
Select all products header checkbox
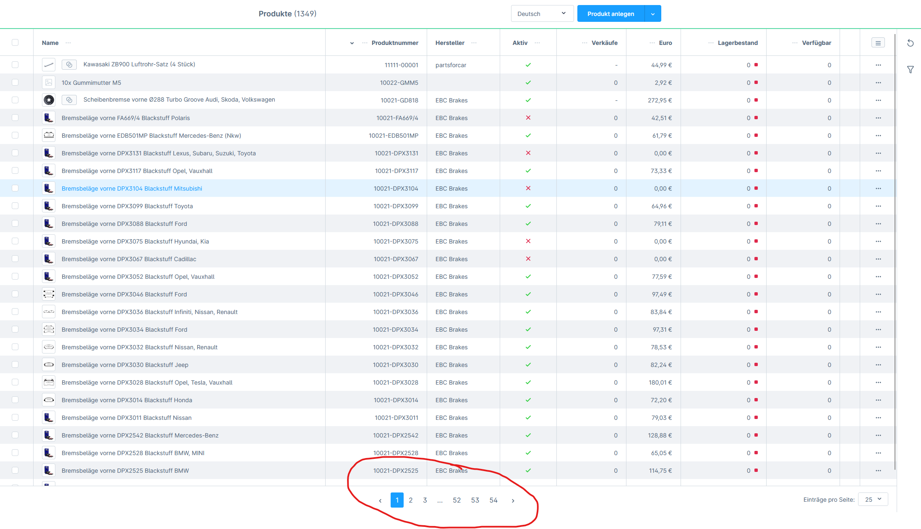pos(15,42)
